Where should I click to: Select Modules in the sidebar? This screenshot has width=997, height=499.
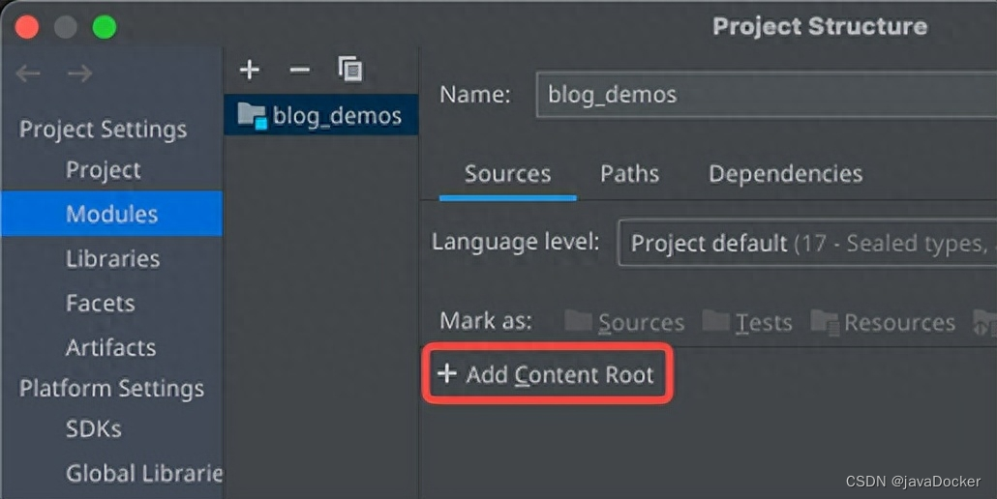pyautogui.click(x=112, y=214)
